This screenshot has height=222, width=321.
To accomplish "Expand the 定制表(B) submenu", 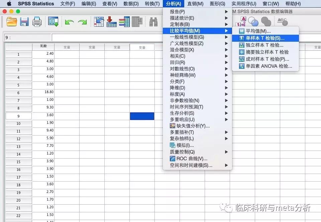I will coord(197,24).
